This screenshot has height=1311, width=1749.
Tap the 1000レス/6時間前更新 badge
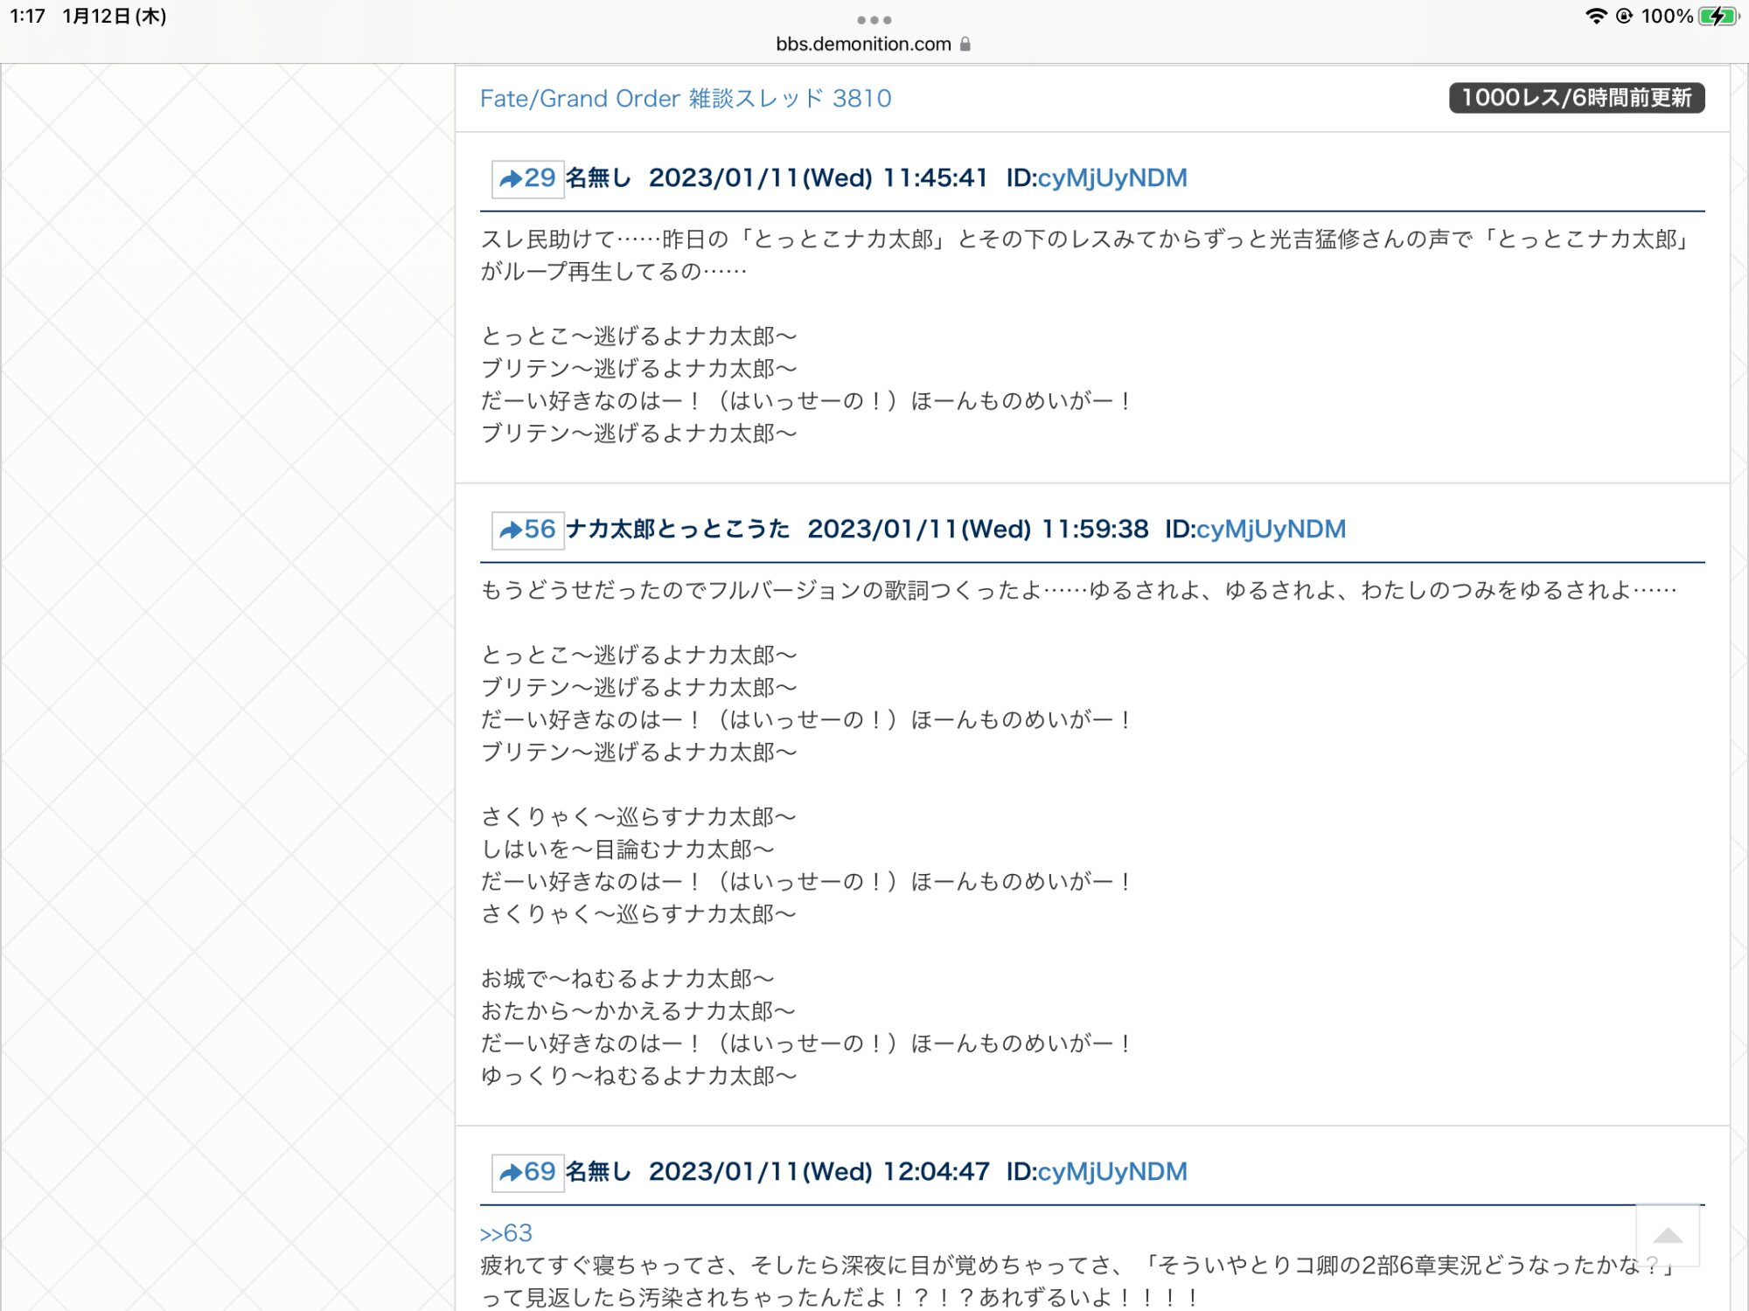pos(1576,98)
